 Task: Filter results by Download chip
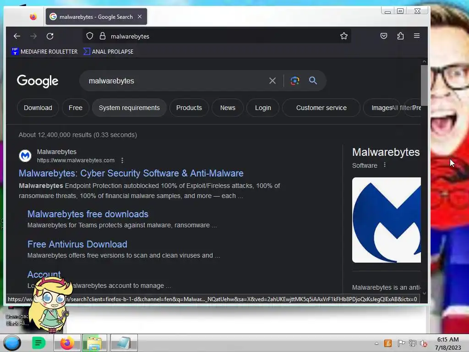coord(38,108)
